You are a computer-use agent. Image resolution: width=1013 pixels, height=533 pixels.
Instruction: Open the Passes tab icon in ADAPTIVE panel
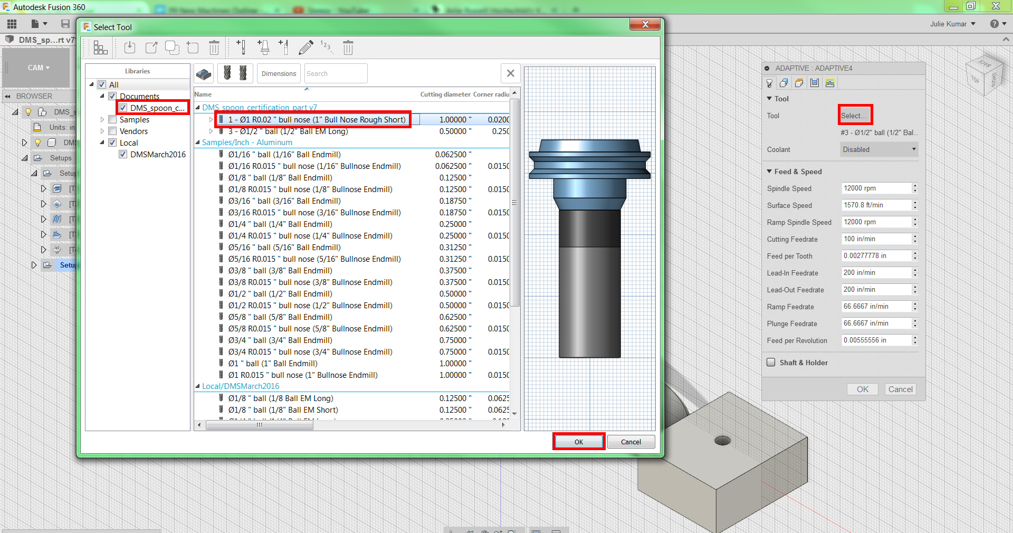tap(815, 83)
